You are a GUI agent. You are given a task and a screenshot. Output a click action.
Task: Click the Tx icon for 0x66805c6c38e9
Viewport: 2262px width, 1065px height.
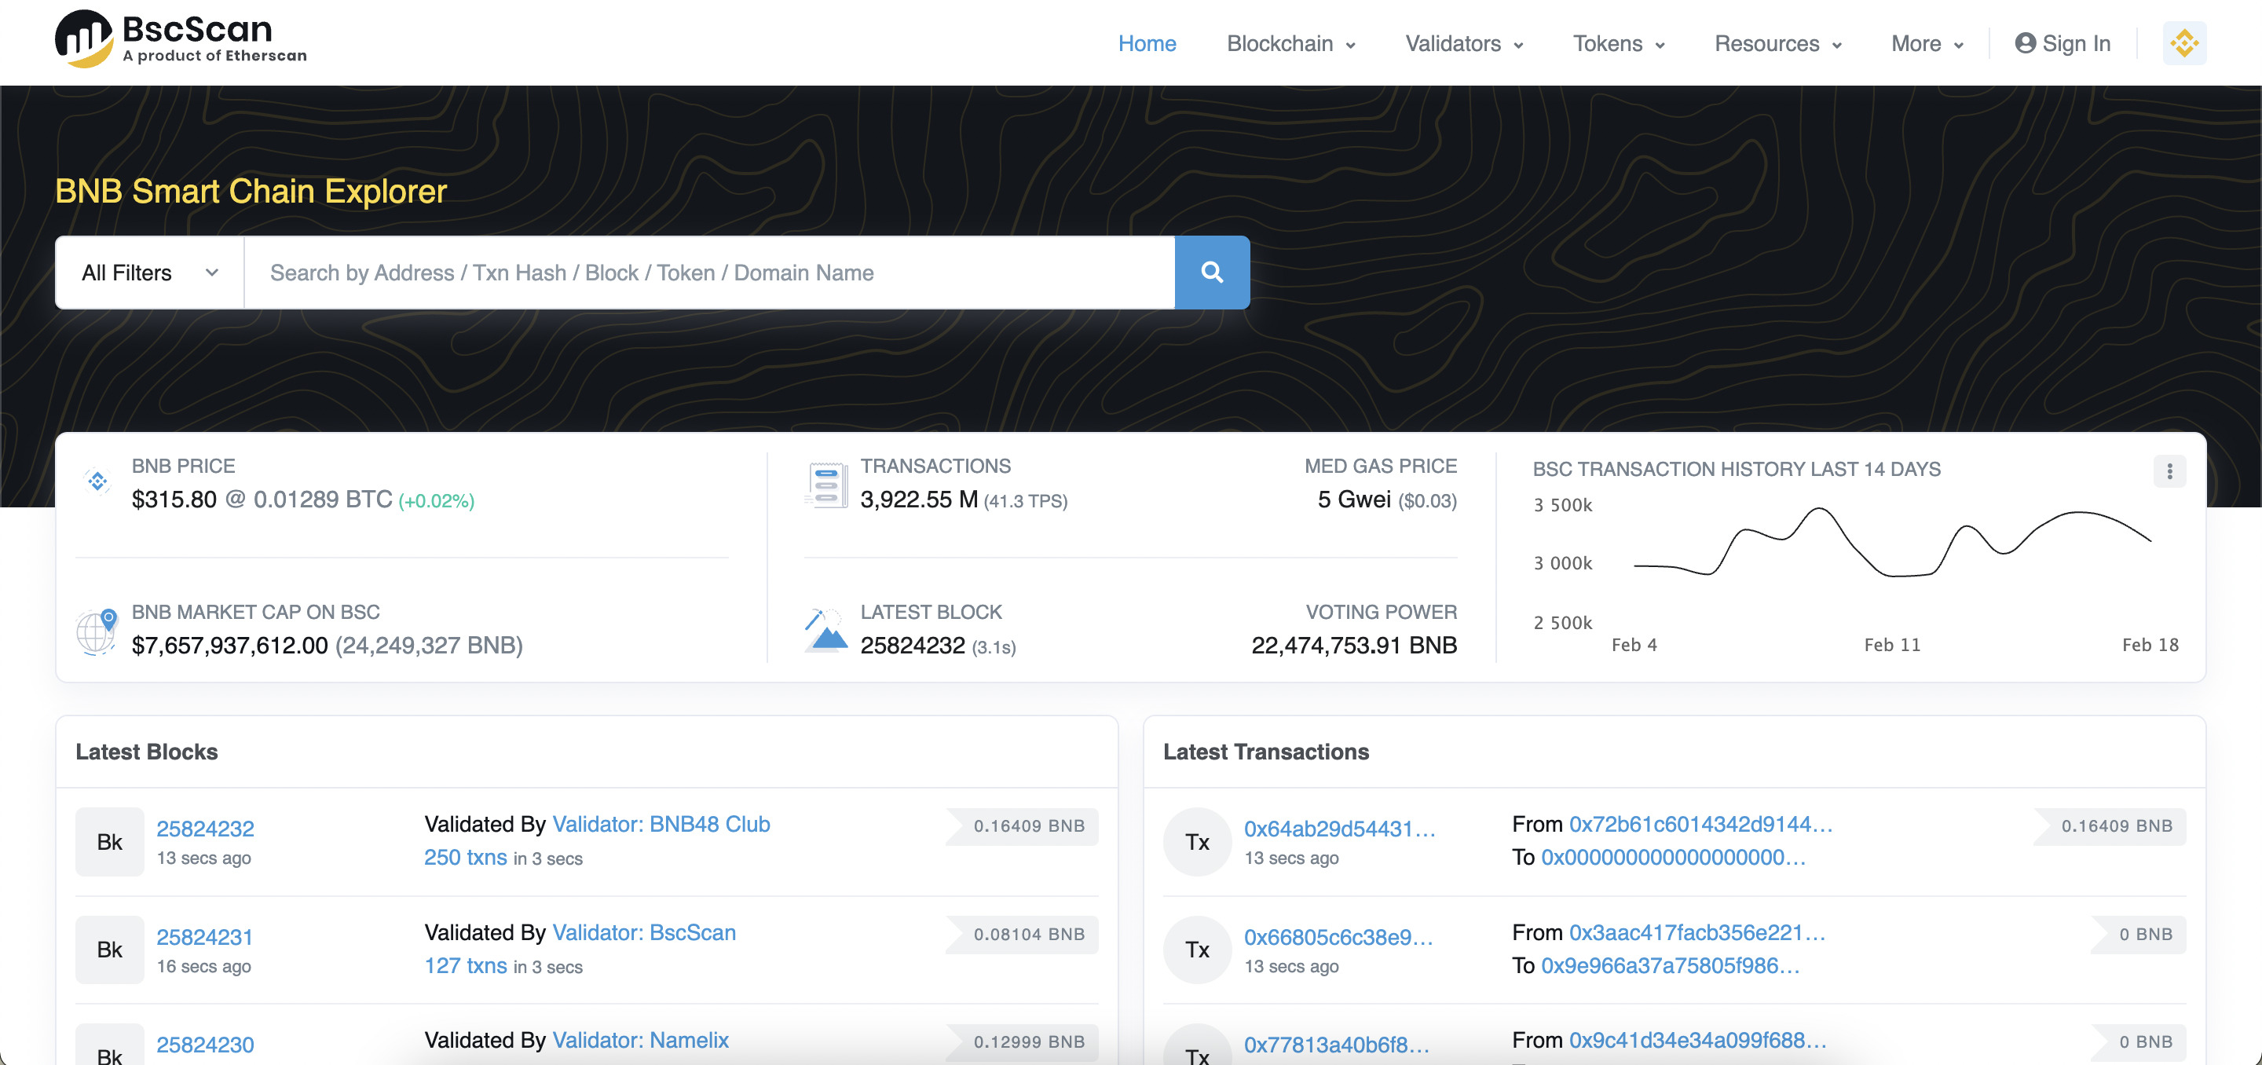(x=1198, y=950)
